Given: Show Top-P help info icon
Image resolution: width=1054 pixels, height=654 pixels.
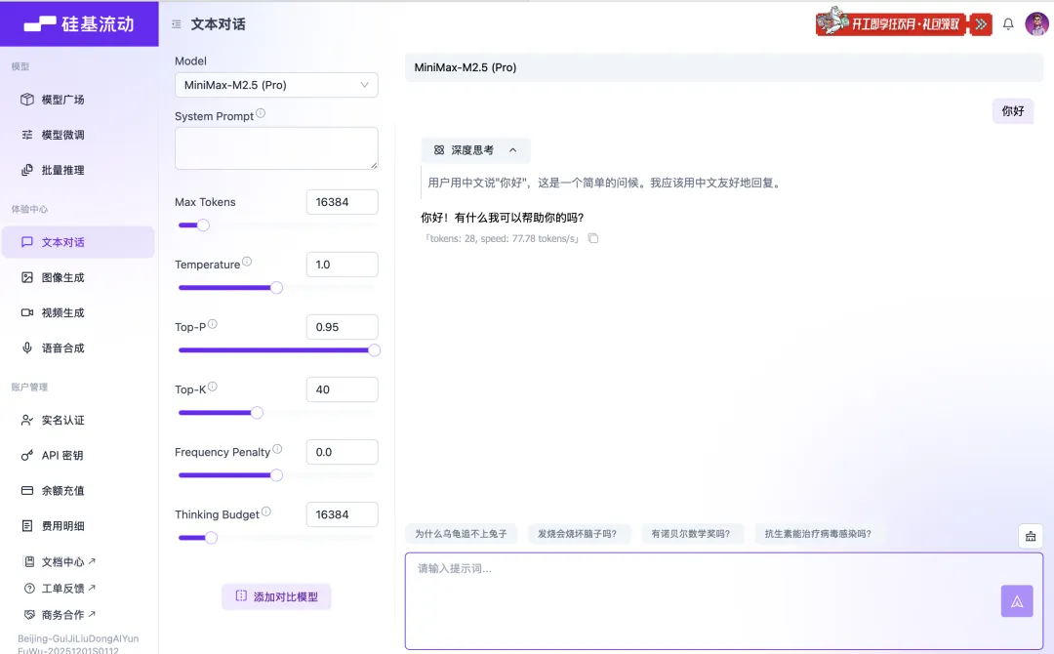Looking at the screenshot, I should [213, 324].
